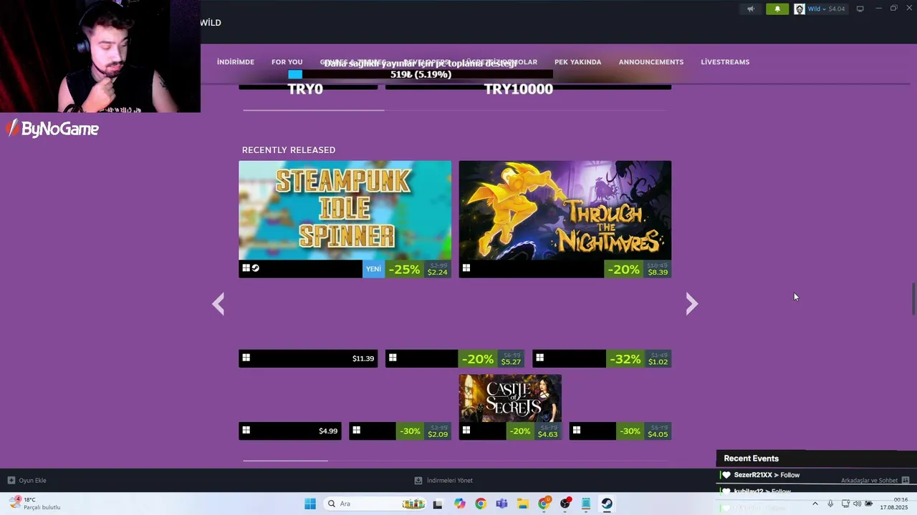
Task: Click the taskbar search box Ara
Action: click(375, 504)
